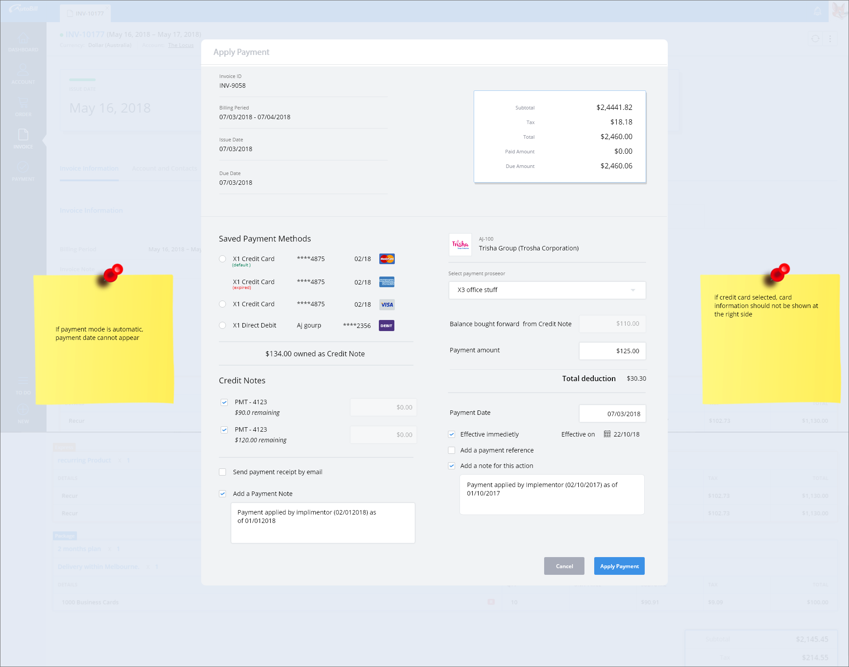Click the American Express card icon
Viewport: 849px width, 667px height.
coord(386,282)
